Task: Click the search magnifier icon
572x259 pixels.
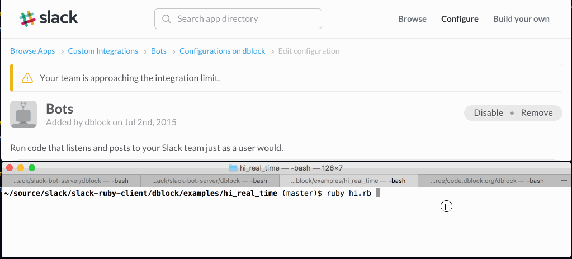Action: (167, 19)
